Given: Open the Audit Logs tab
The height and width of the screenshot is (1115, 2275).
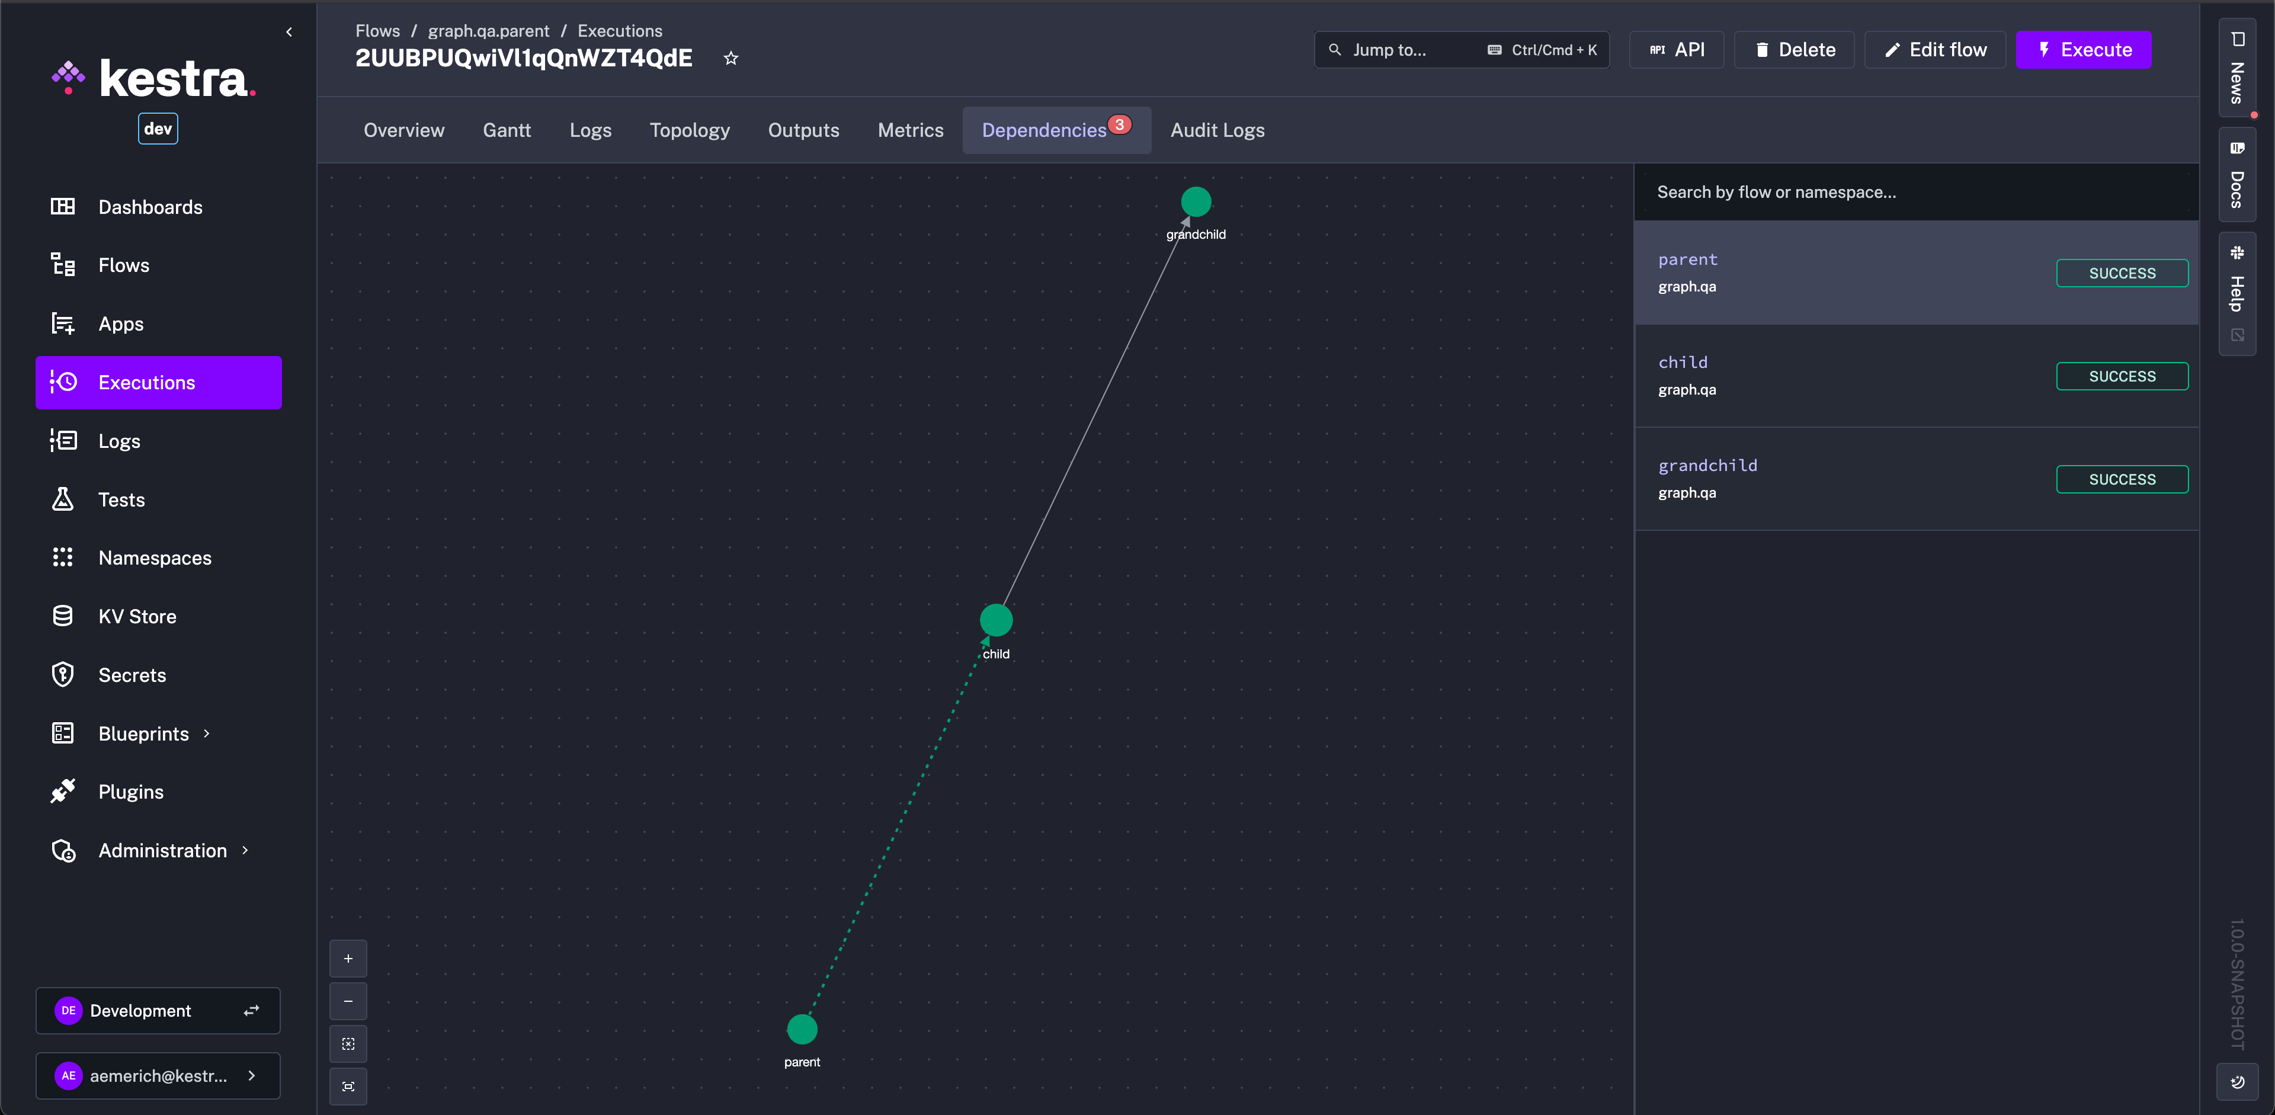Looking at the screenshot, I should pyautogui.click(x=1217, y=130).
